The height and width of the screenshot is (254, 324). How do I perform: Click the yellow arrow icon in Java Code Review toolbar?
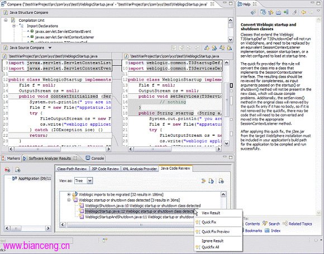point(203,181)
